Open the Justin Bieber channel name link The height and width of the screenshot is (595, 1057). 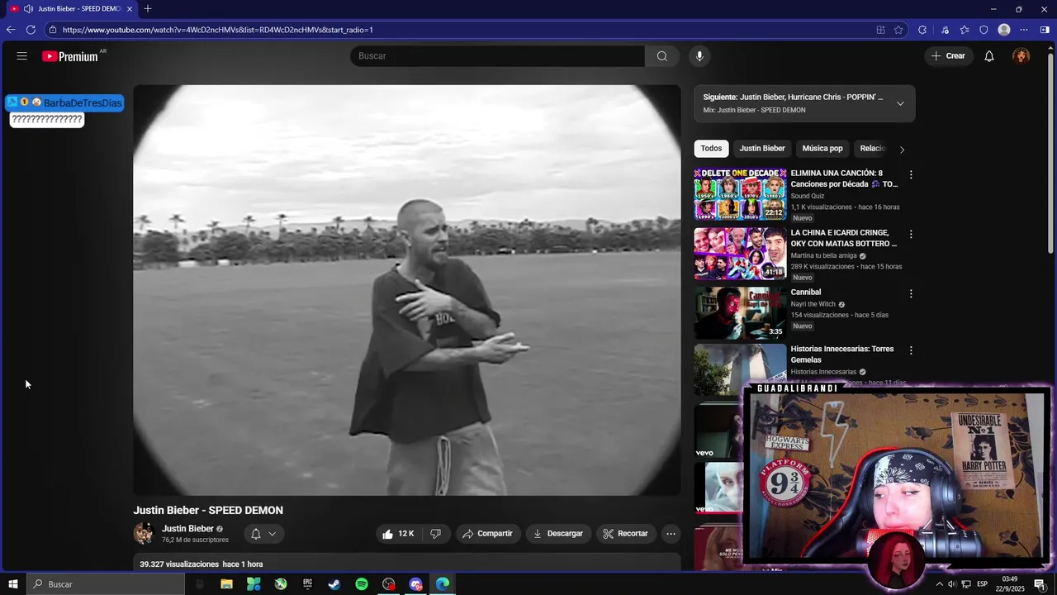[x=187, y=529]
